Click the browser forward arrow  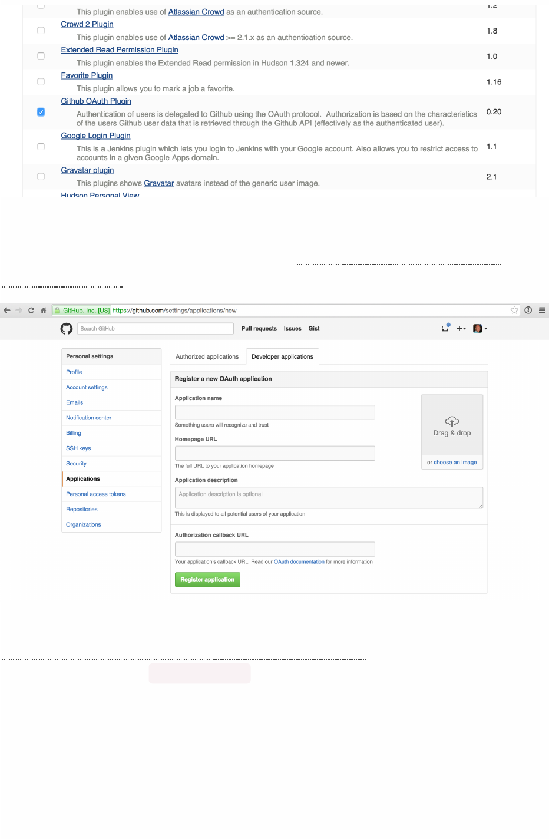[19, 311]
